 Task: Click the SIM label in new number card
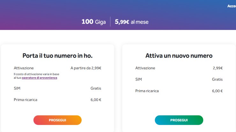pos(138,79)
